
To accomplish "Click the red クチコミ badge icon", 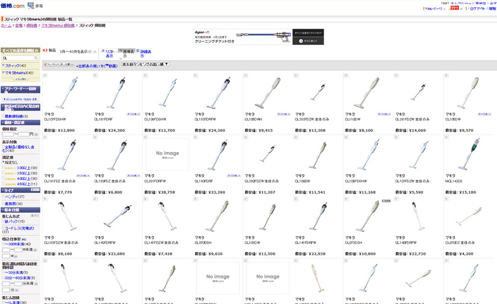I will pyautogui.click(x=454, y=8).
